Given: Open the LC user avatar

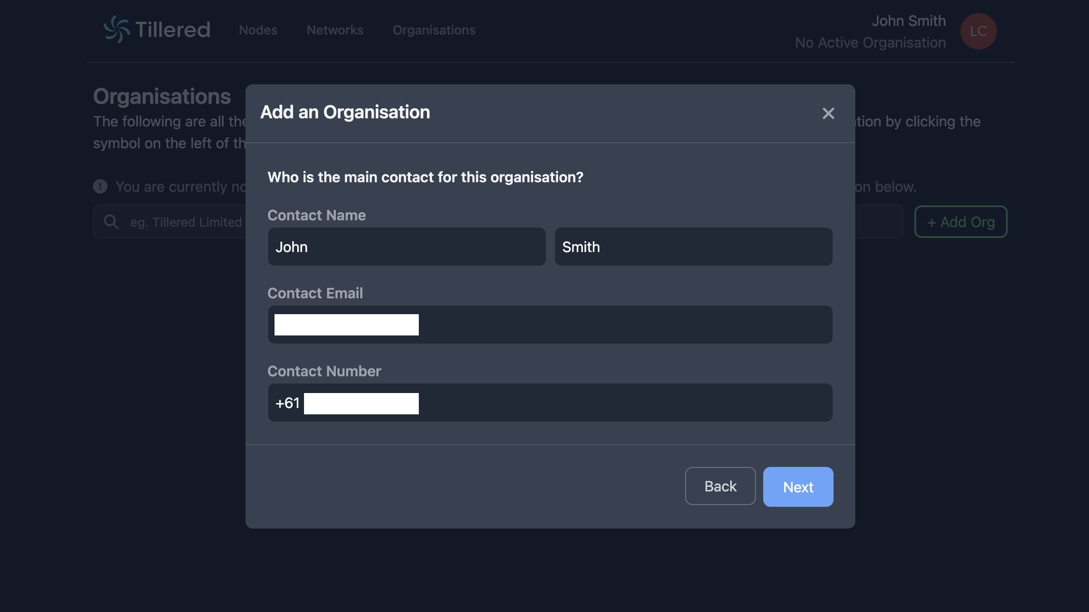Looking at the screenshot, I should tap(978, 31).
